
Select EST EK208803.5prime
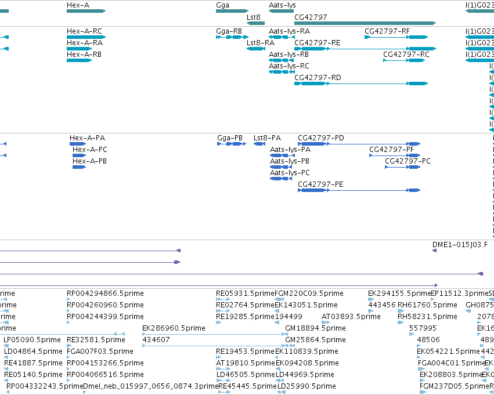423,381
